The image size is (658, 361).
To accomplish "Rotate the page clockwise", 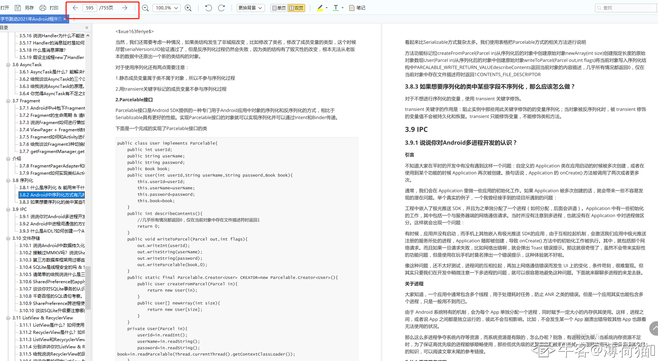I will [x=221, y=8].
